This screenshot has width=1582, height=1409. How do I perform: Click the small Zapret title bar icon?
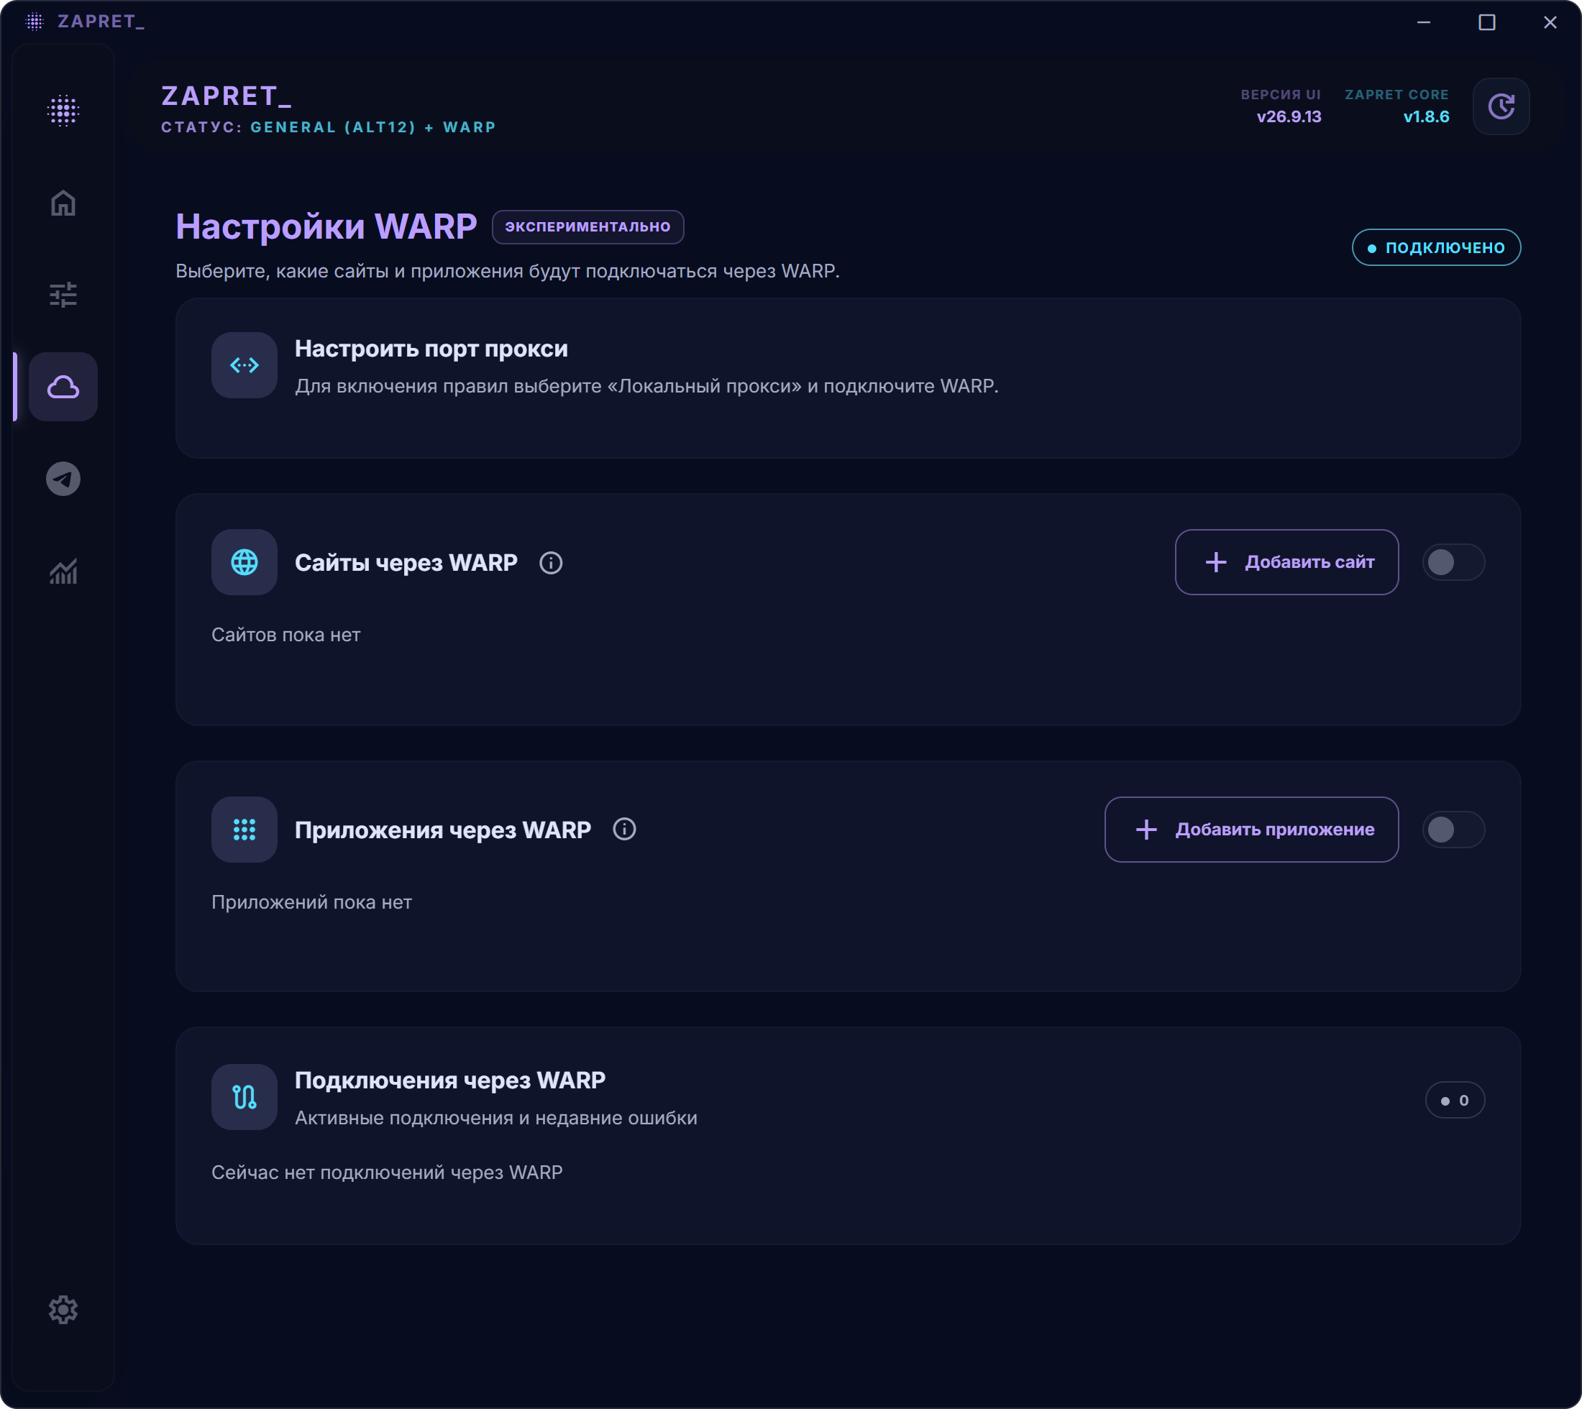[35, 22]
